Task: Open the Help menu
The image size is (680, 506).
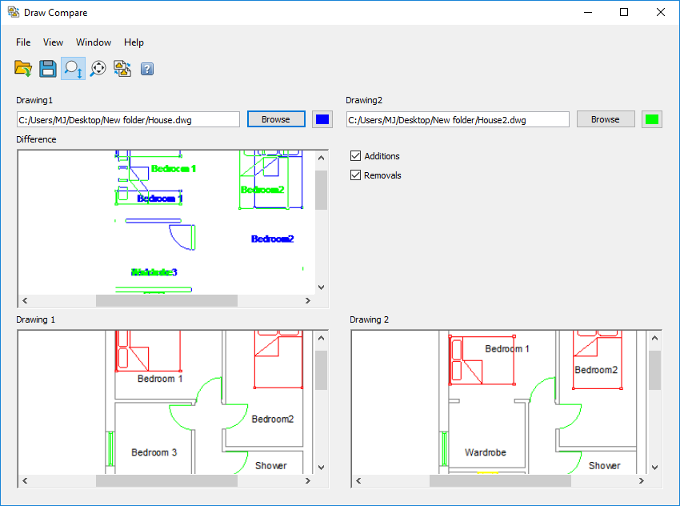Action: (x=134, y=42)
